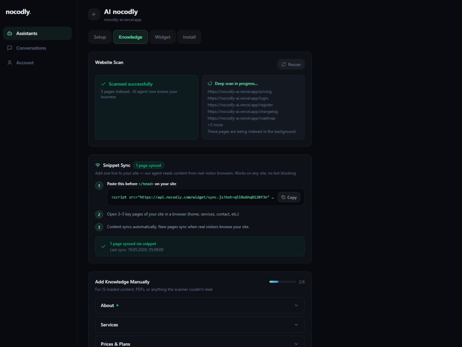This screenshot has width=462, height=347.
Task: Click the Rescan button
Action: 291,64
